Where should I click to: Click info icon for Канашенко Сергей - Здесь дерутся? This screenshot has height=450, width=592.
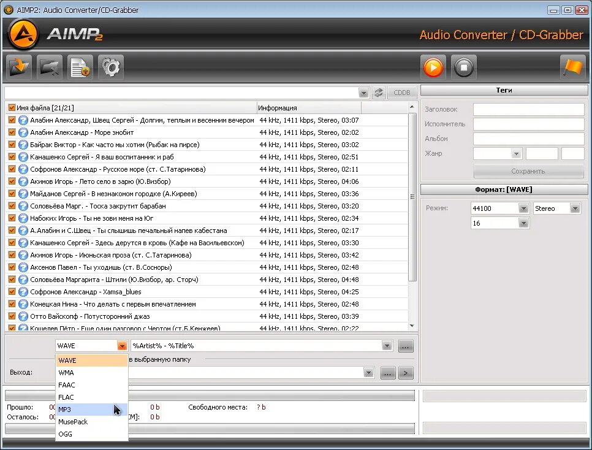click(x=23, y=243)
